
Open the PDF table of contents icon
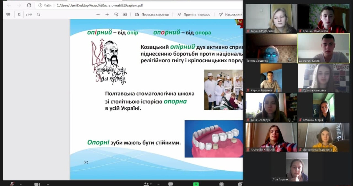point(8,15)
